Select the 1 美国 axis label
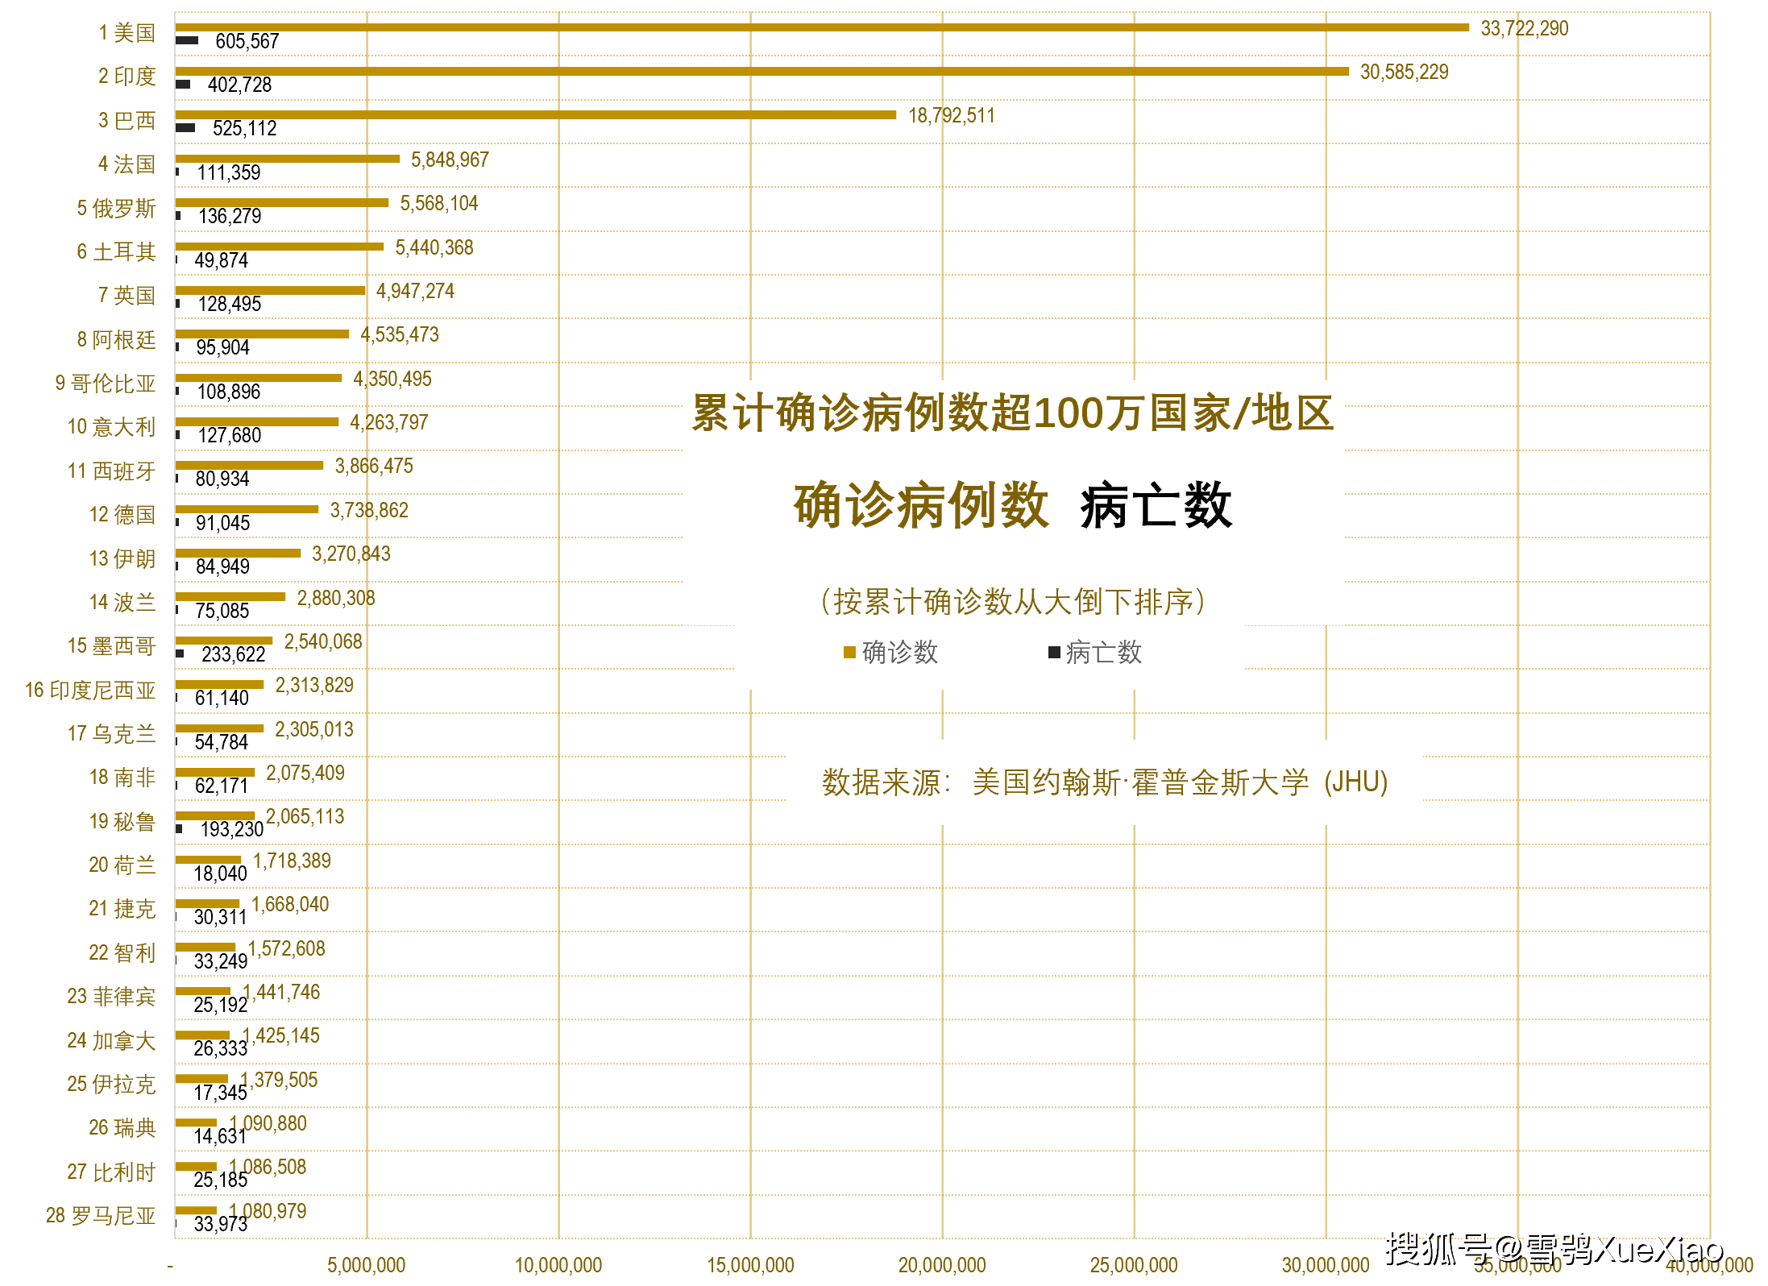The image size is (1768, 1286). point(127,33)
